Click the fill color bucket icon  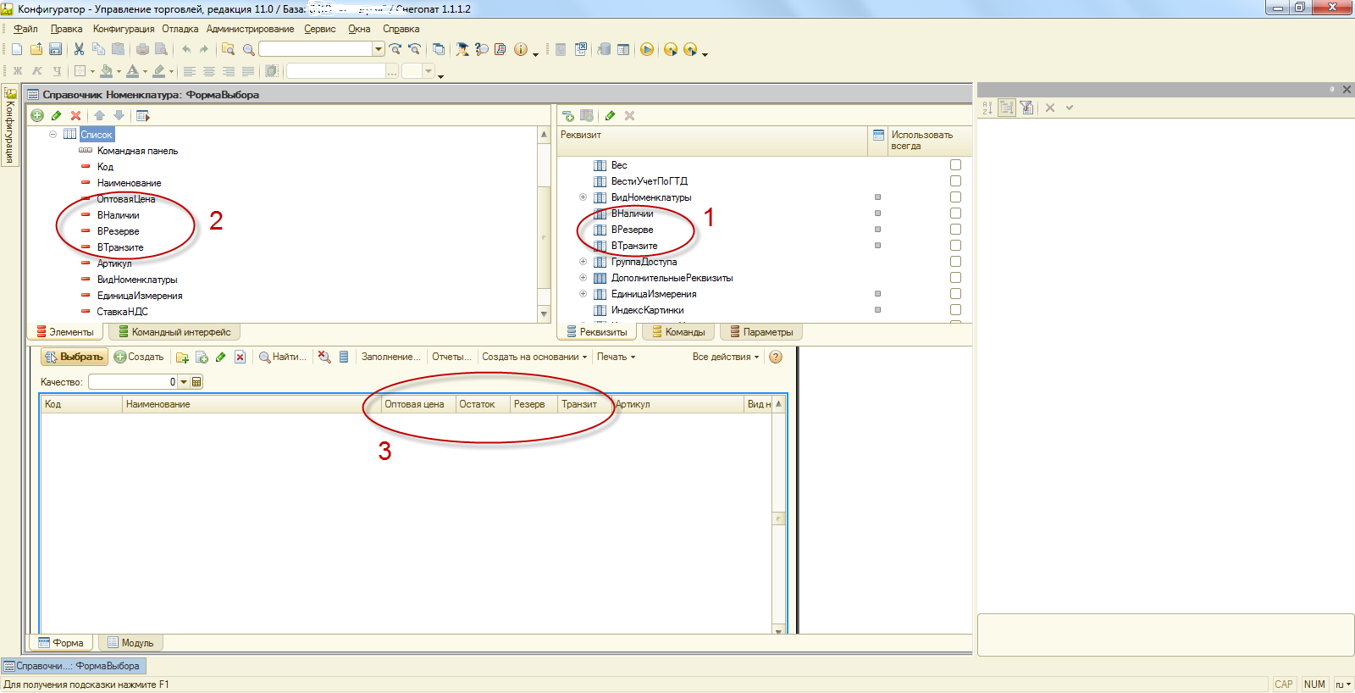107,71
